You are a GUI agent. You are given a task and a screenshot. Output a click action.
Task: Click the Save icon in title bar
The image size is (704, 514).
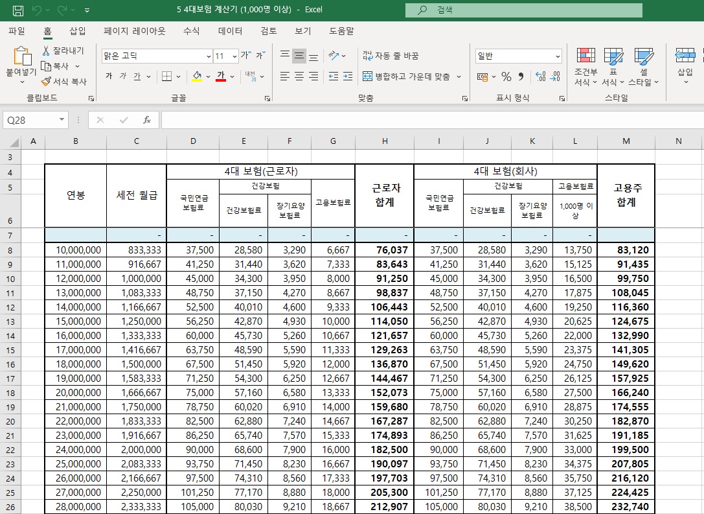click(x=18, y=10)
